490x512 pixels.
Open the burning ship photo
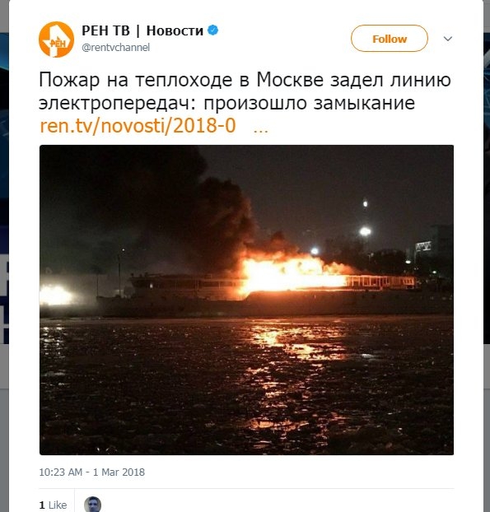(x=246, y=300)
